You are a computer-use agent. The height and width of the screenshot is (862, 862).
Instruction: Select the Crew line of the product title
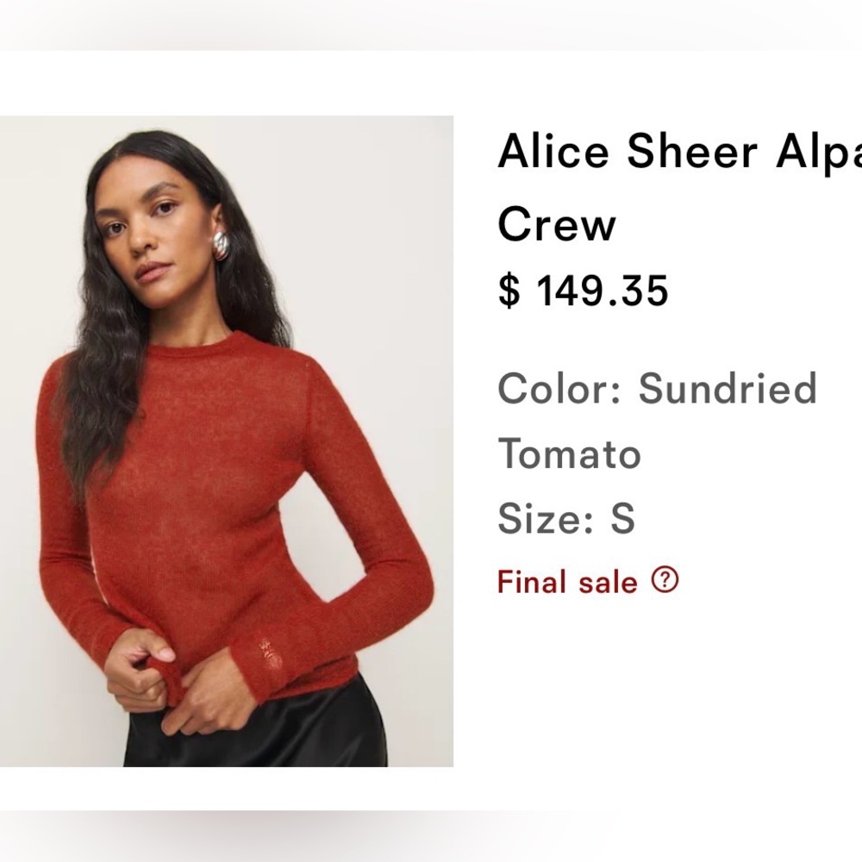pos(555,227)
